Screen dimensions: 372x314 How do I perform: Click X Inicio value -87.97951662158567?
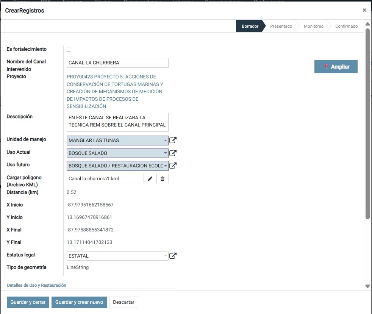point(90,205)
